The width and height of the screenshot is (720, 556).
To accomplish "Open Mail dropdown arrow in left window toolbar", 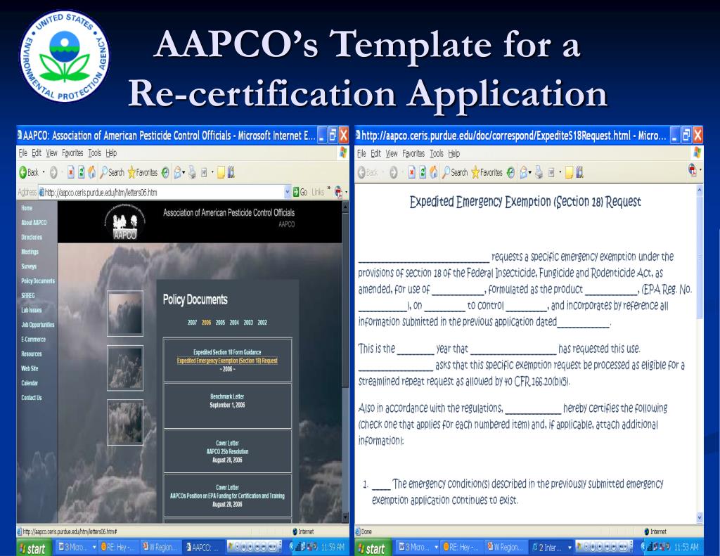I will click(184, 173).
